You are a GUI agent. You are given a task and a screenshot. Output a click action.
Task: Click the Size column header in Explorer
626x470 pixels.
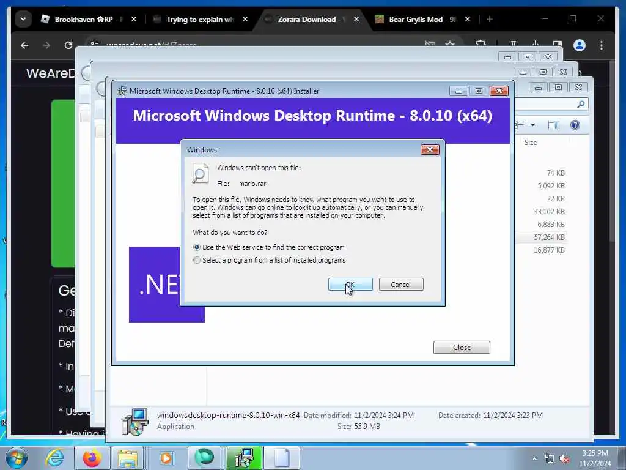point(531,142)
